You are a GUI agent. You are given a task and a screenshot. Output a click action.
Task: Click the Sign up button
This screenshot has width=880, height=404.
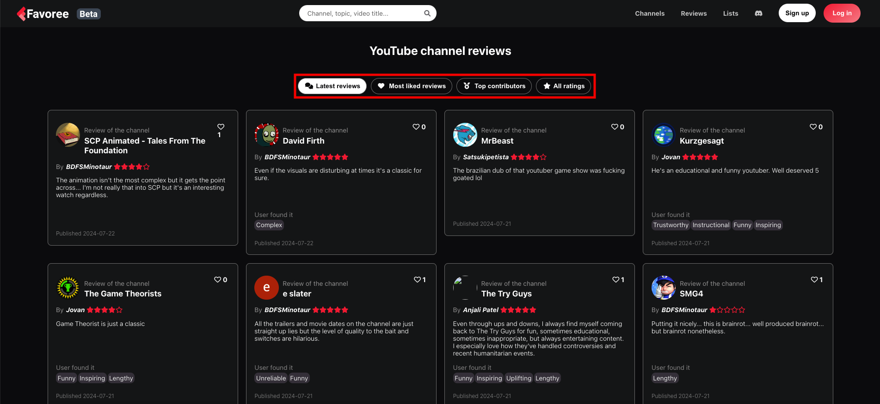click(797, 13)
